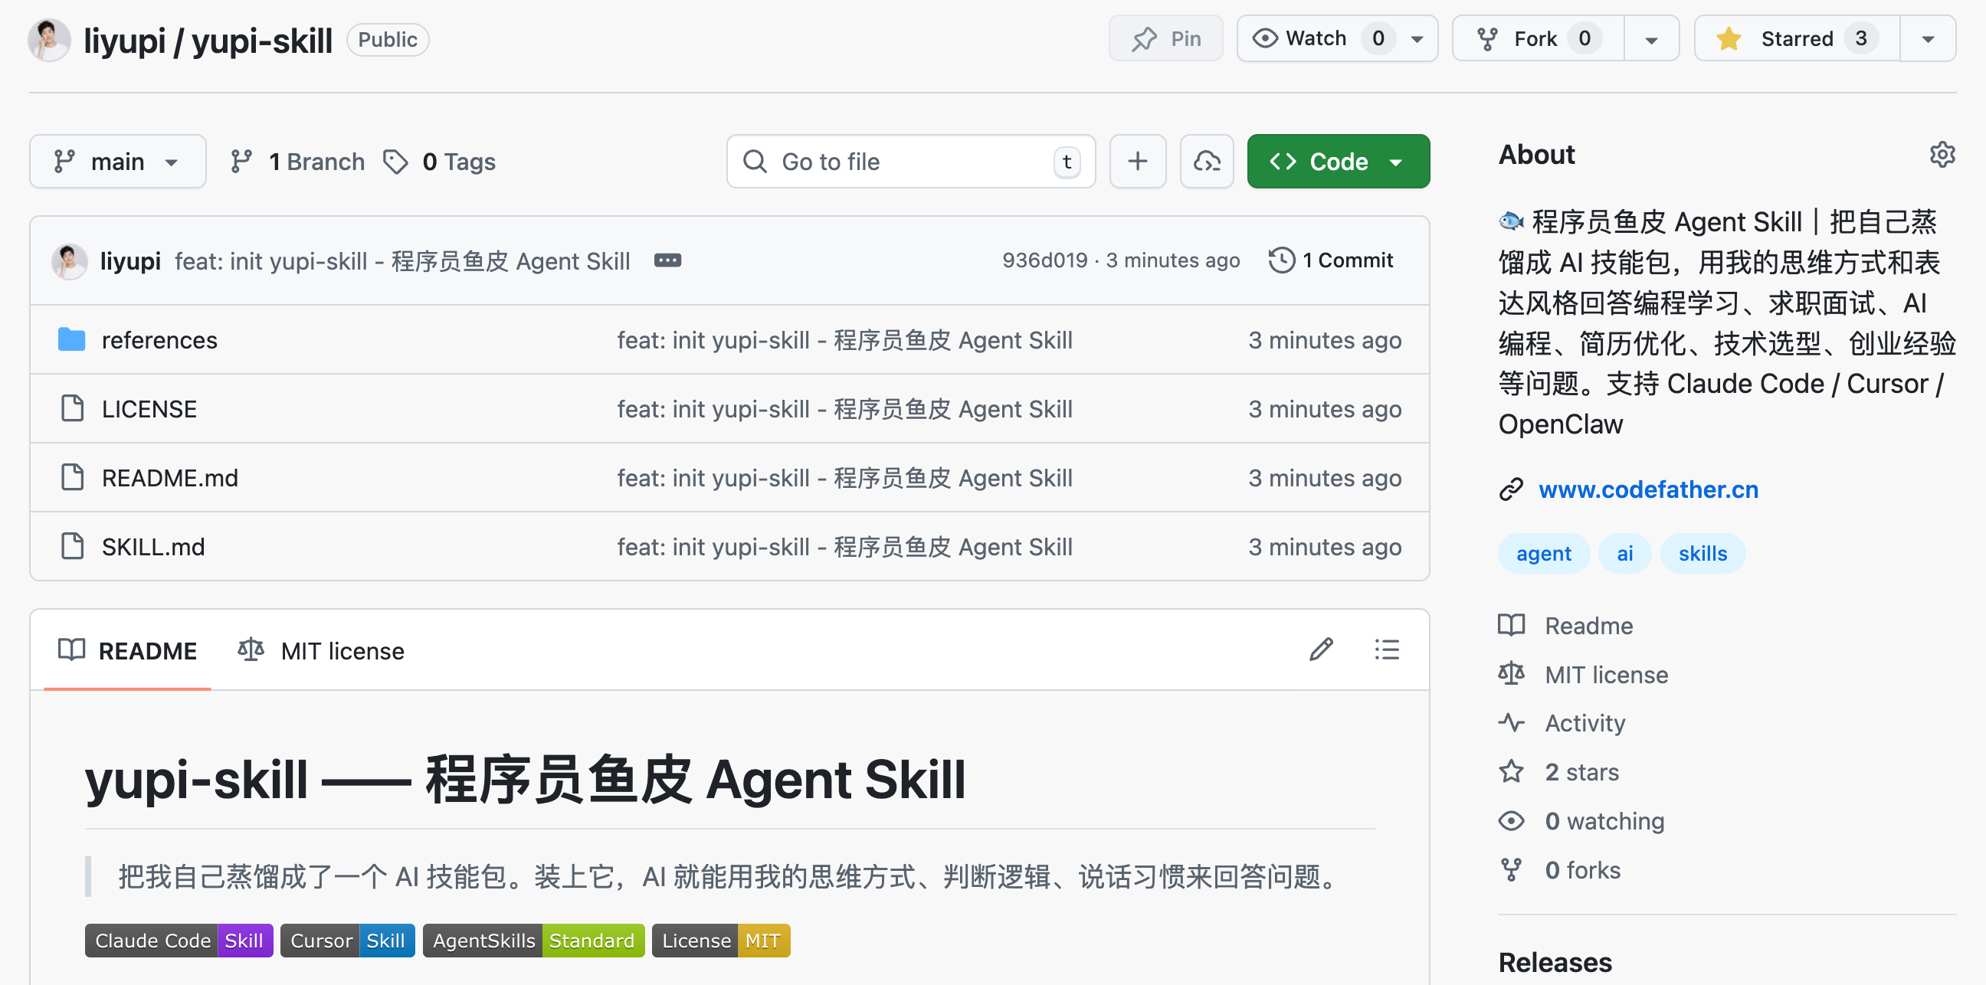Open the 1 Commit history icon
1986x985 pixels.
point(1330,260)
